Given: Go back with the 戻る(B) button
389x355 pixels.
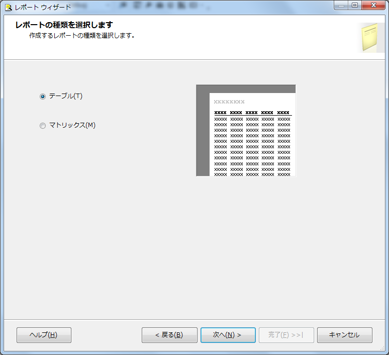Looking at the screenshot, I should click(x=169, y=335).
